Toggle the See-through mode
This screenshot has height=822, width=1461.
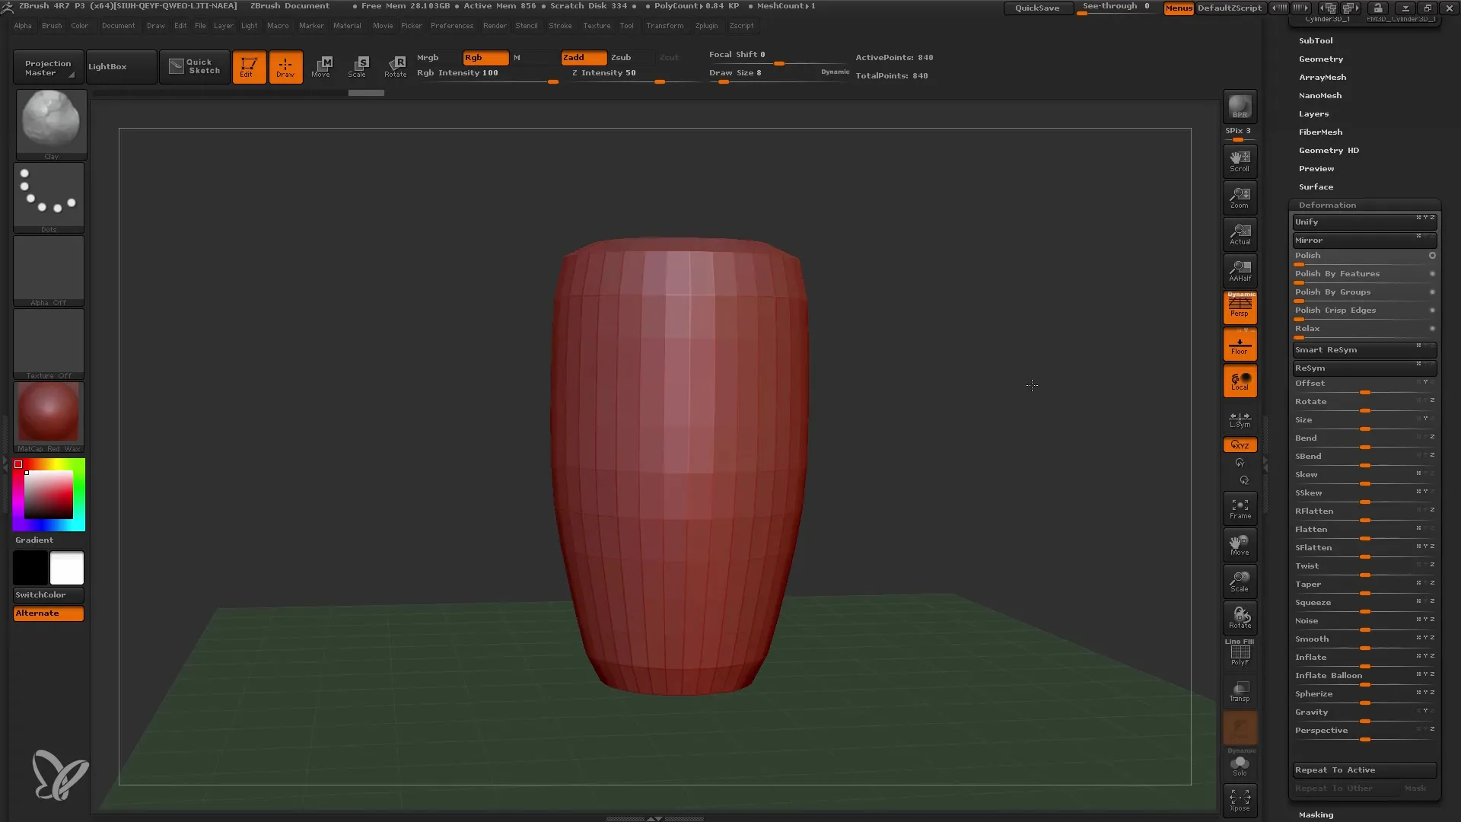(1116, 7)
